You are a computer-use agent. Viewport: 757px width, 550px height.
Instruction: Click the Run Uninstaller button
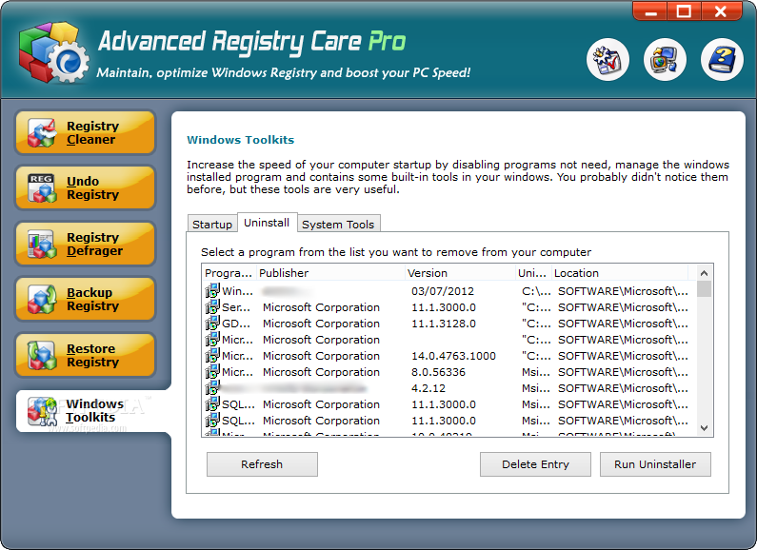(655, 464)
